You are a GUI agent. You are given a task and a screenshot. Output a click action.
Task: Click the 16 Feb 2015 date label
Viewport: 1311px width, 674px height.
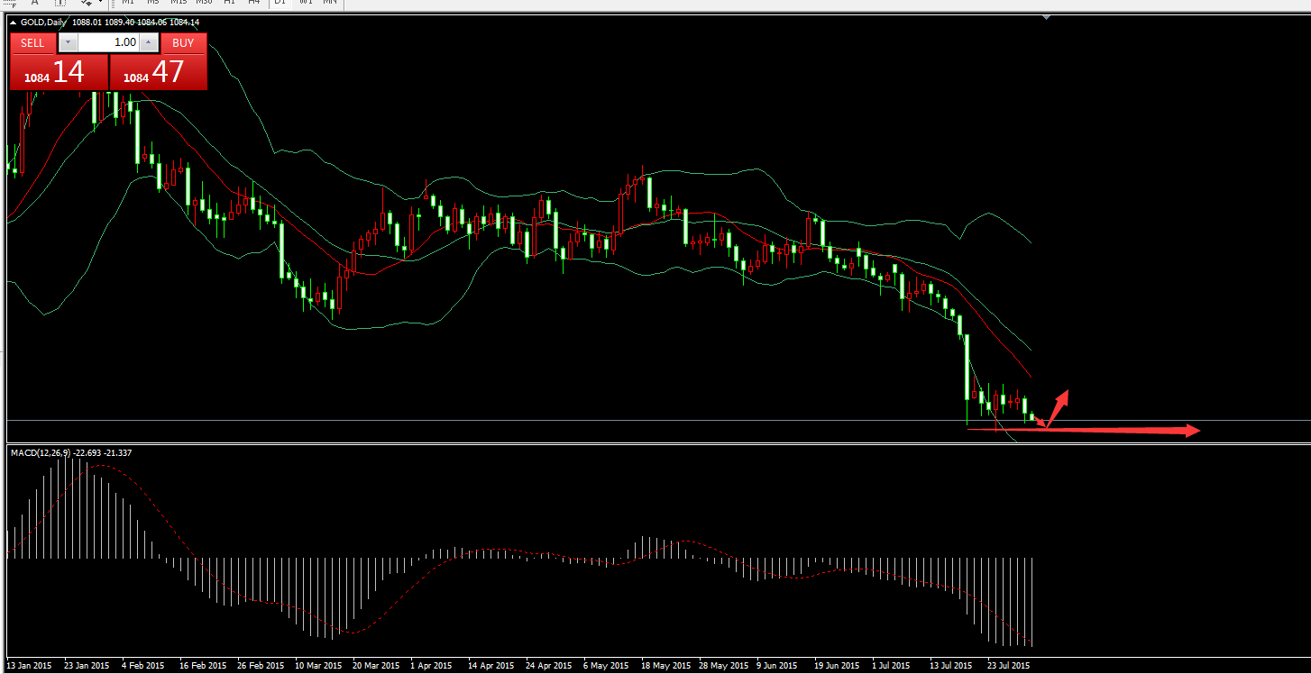tap(202, 666)
